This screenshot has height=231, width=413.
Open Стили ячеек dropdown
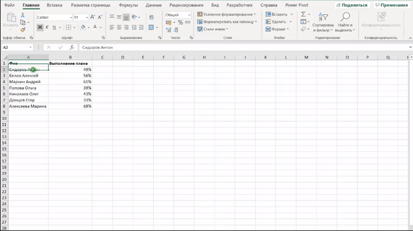(212, 29)
